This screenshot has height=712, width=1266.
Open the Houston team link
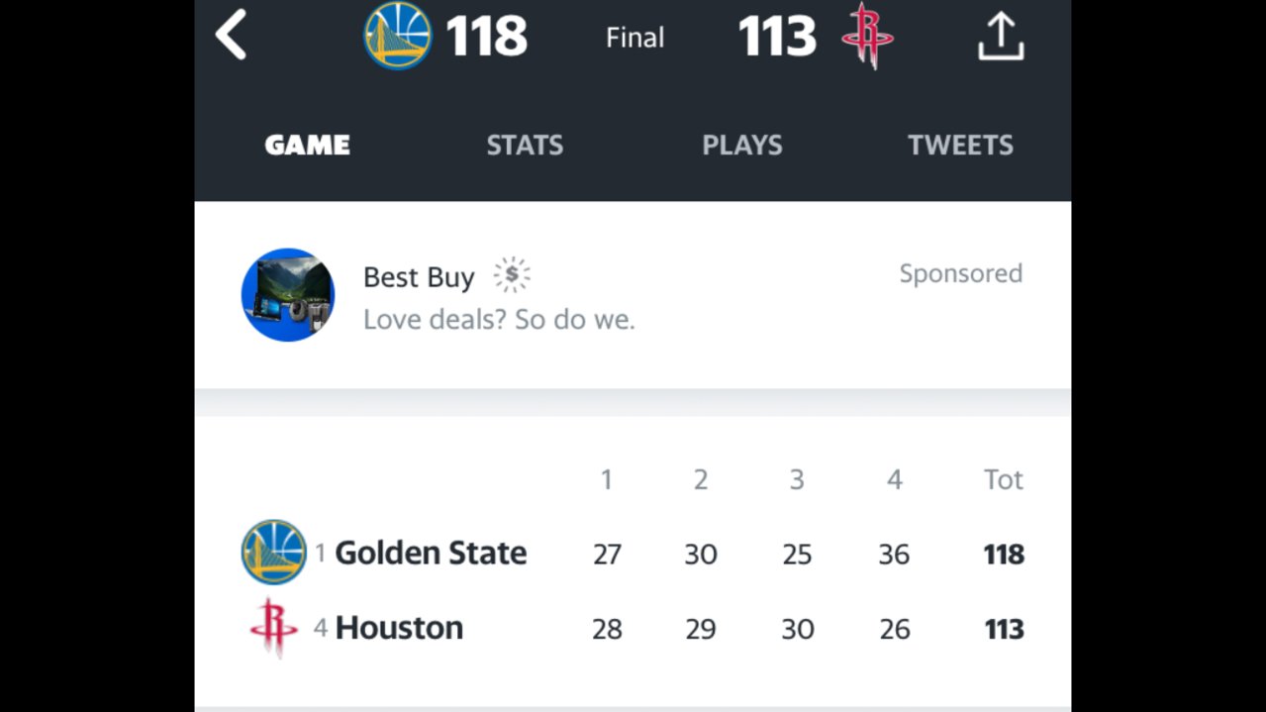399,628
